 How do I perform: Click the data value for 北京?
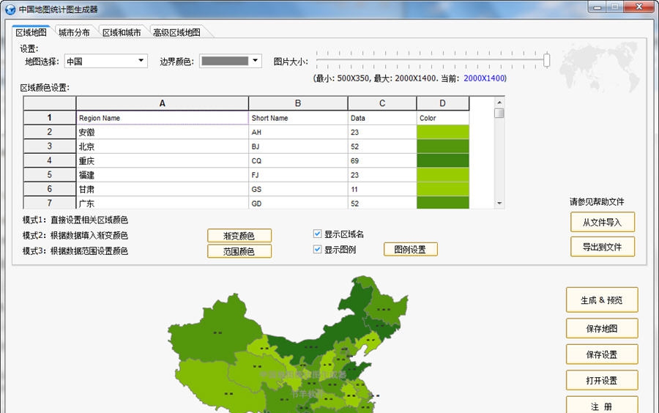pyautogui.click(x=382, y=146)
